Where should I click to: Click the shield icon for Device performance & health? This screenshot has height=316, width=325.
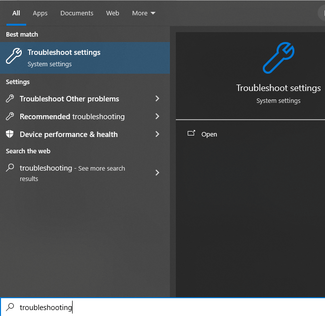coord(10,135)
